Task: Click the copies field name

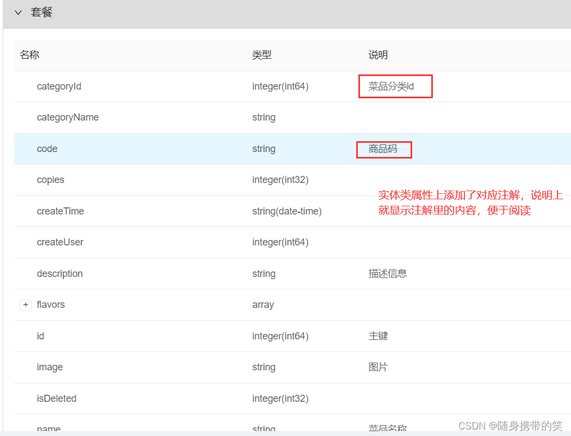Action: click(x=51, y=180)
